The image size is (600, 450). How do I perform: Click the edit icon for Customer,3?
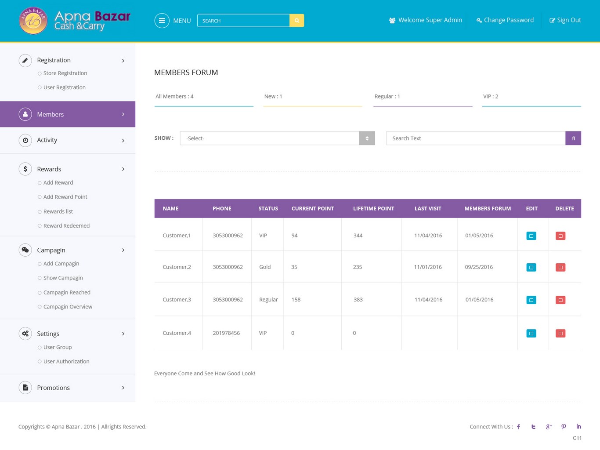pyautogui.click(x=531, y=300)
